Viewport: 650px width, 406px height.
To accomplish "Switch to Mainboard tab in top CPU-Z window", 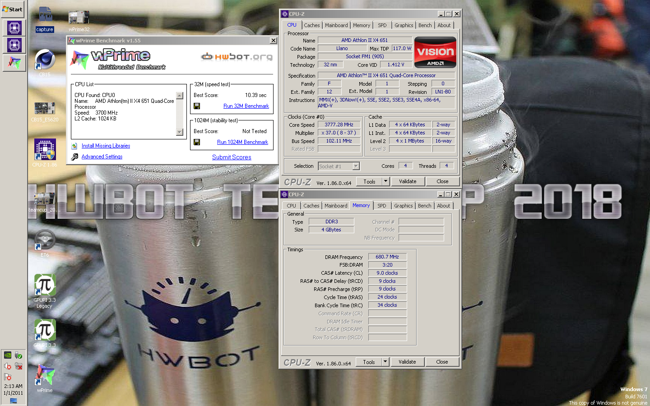I will (336, 25).
